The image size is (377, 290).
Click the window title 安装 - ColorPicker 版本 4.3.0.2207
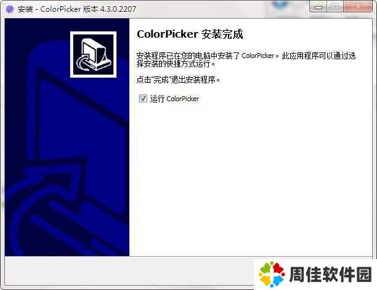coord(77,9)
